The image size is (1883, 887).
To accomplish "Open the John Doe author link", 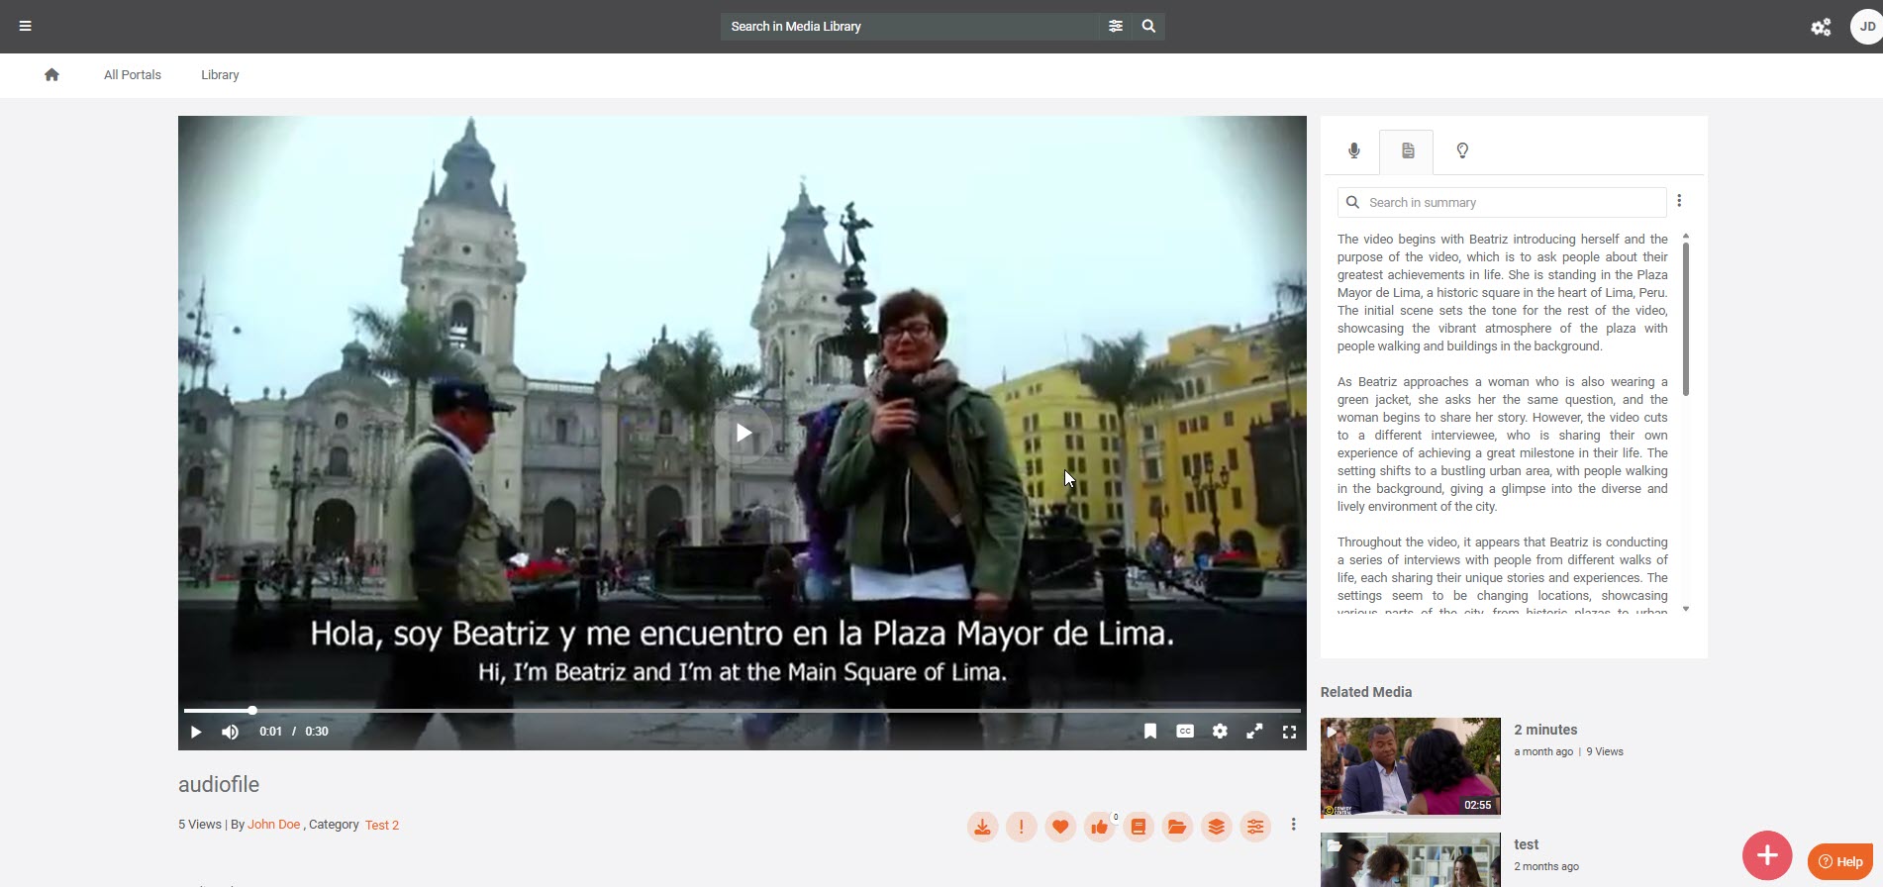I will pyautogui.click(x=273, y=825).
